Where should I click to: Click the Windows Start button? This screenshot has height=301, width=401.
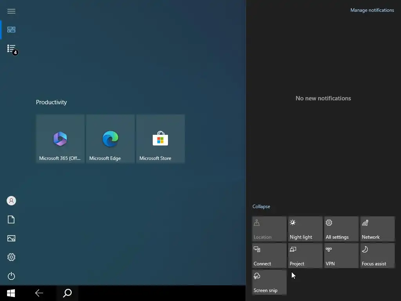[x=11, y=293]
